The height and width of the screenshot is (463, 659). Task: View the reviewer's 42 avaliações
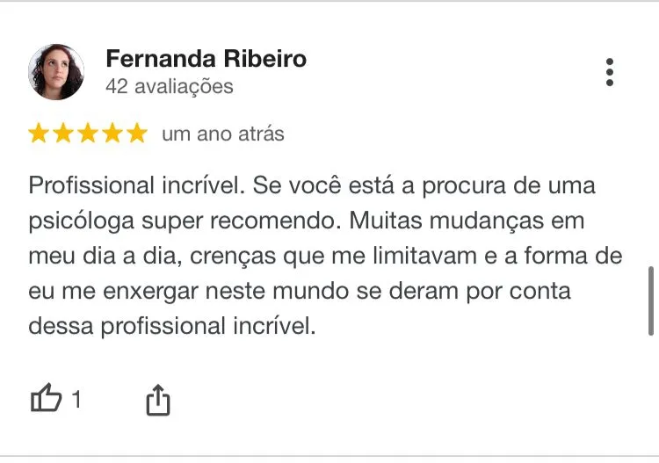pyautogui.click(x=169, y=86)
